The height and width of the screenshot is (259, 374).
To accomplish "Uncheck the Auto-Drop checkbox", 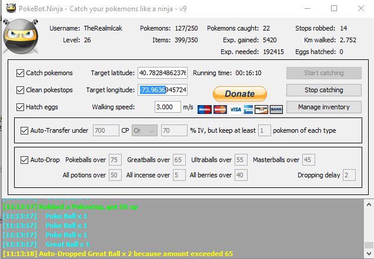I will [24, 160].
